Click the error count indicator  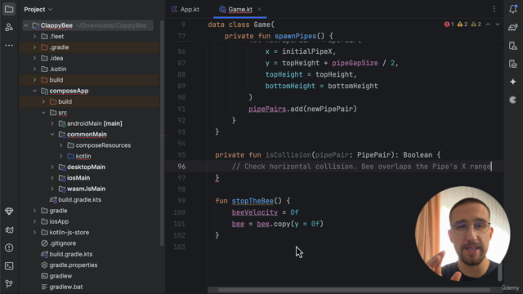coord(449,24)
